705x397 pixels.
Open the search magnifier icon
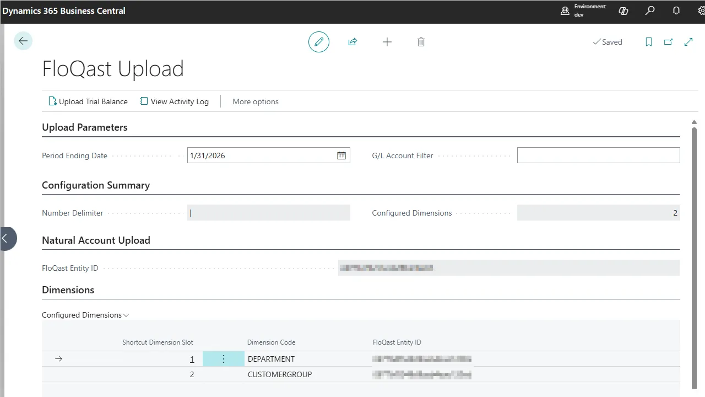tap(650, 11)
